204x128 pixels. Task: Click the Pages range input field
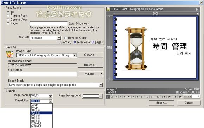[49, 24]
